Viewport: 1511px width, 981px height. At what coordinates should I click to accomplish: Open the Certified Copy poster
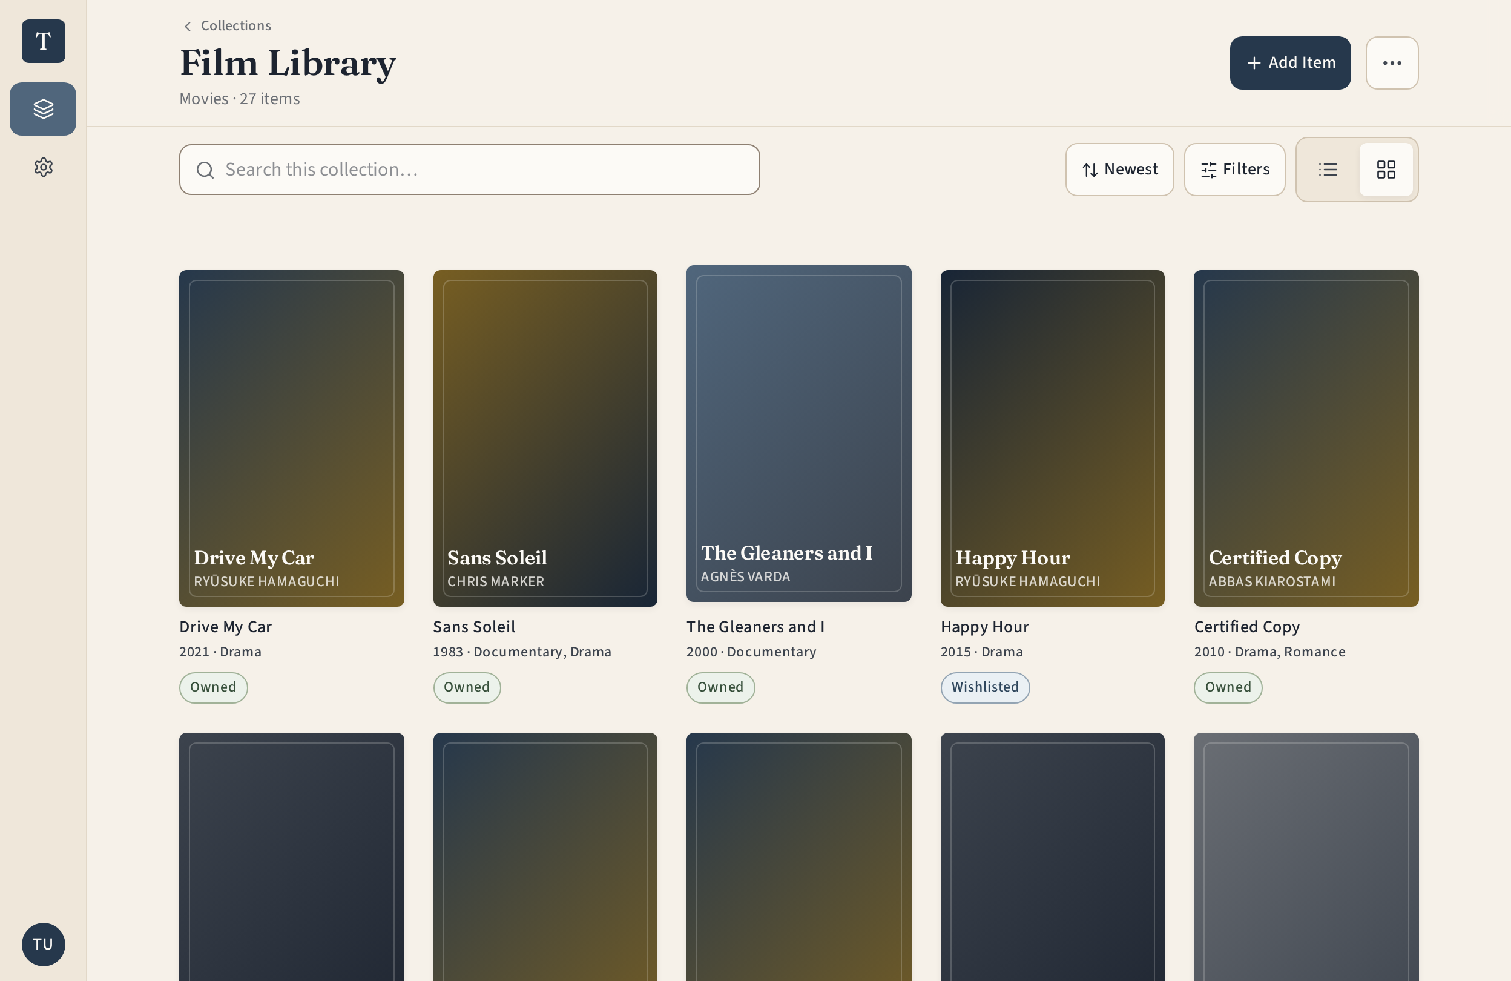(x=1306, y=438)
